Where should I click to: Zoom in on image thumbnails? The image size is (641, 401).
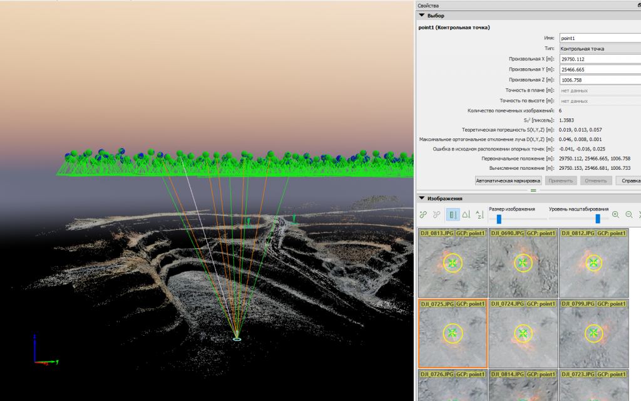(616, 214)
